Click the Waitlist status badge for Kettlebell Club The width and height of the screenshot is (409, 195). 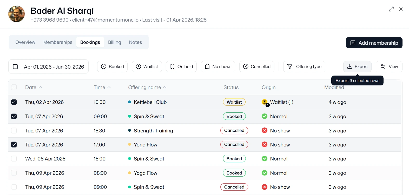pos(234,102)
